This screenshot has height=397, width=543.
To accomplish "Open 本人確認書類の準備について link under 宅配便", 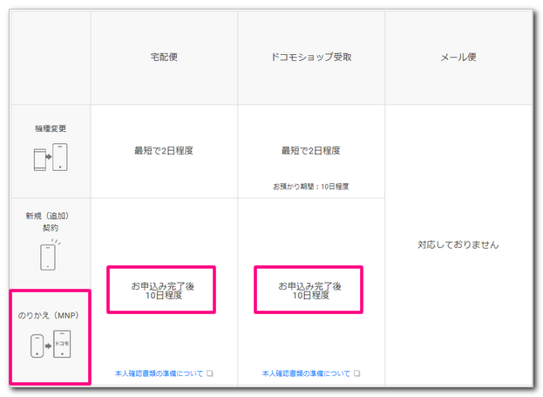I will coord(159,373).
